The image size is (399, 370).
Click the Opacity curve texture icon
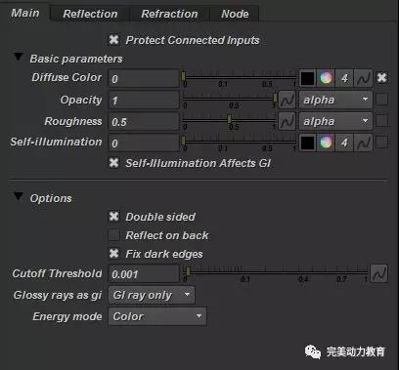288,100
